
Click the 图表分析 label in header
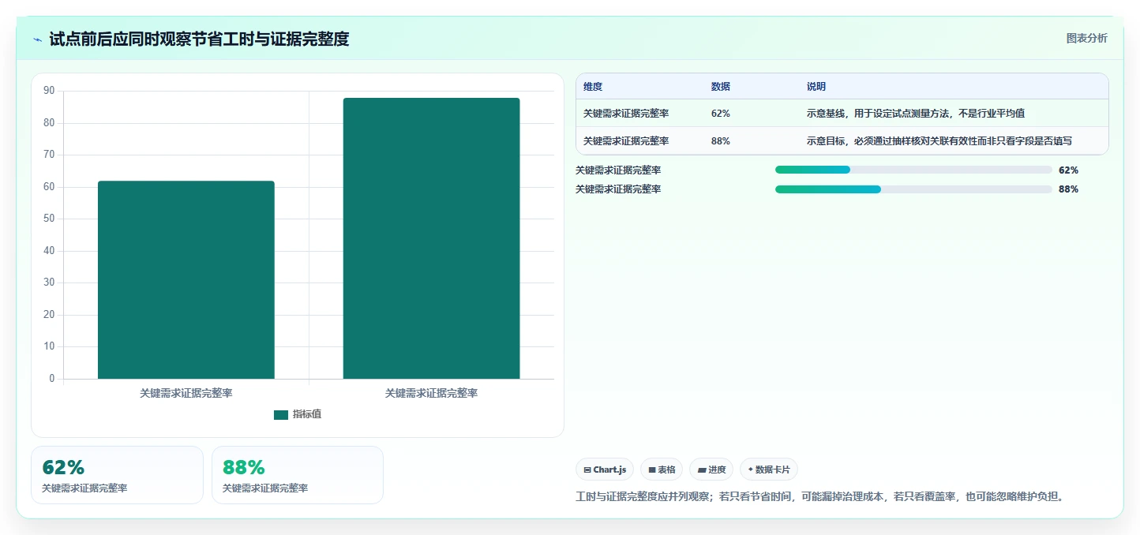tap(1087, 38)
